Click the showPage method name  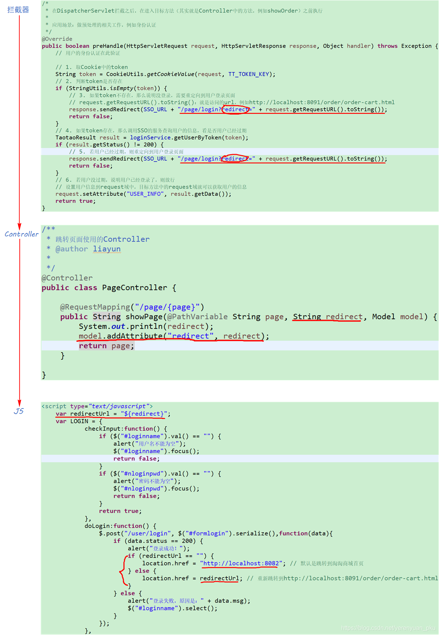click(x=144, y=317)
